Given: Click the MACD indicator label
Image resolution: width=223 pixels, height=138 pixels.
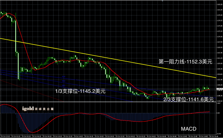Looking at the screenshot, I should [188, 129].
